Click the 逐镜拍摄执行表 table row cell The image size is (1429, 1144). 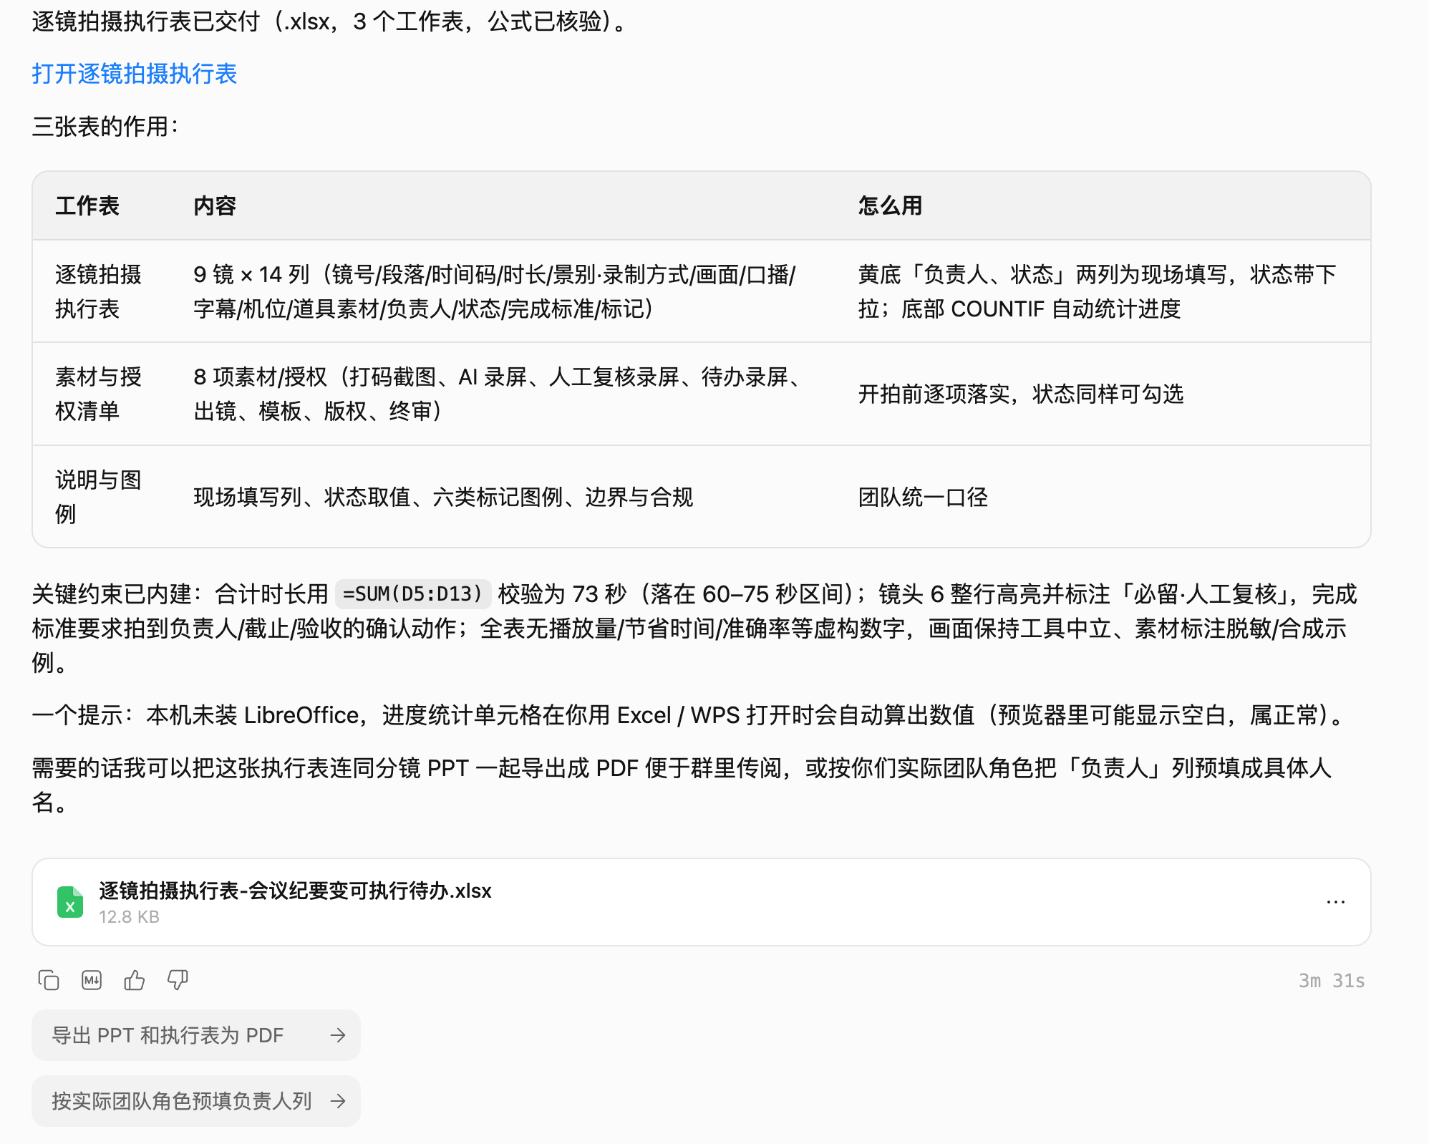click(x=99, y=291)
